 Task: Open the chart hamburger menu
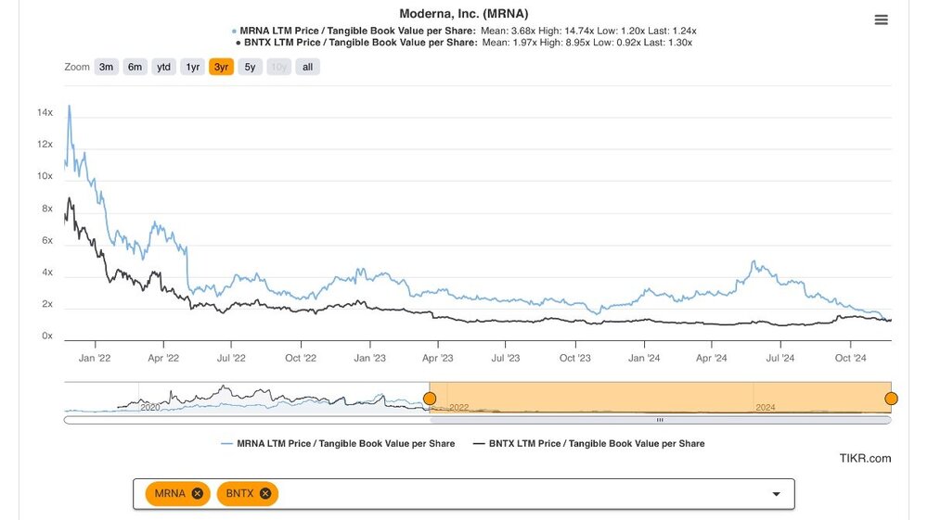881,20
